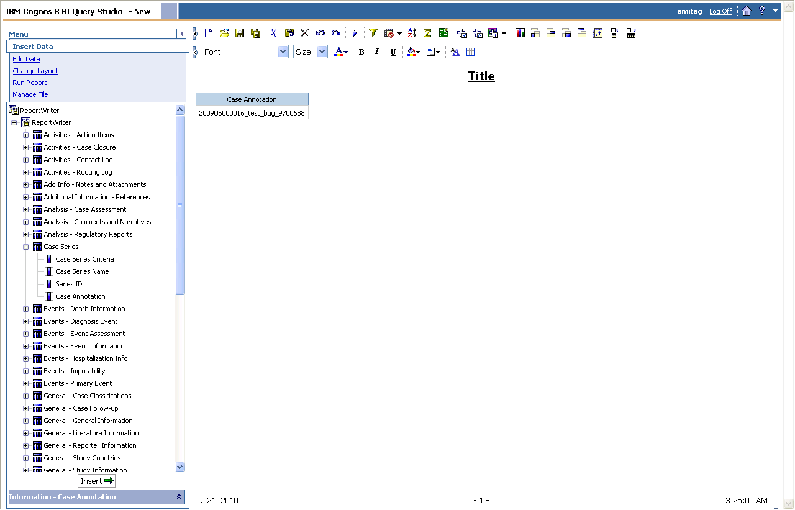Add a calculation using the calculate icon
Image resolution: width=795 pixels, height=510 pixels.
[x=443, y=33]
